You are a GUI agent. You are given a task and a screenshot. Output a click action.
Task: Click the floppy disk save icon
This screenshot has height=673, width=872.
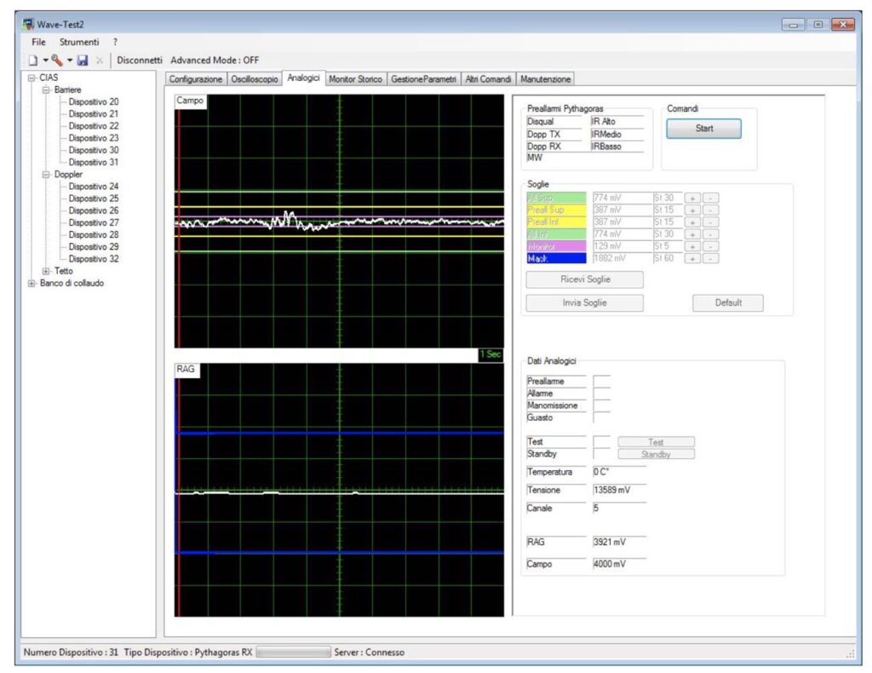(x=83, y=60)
